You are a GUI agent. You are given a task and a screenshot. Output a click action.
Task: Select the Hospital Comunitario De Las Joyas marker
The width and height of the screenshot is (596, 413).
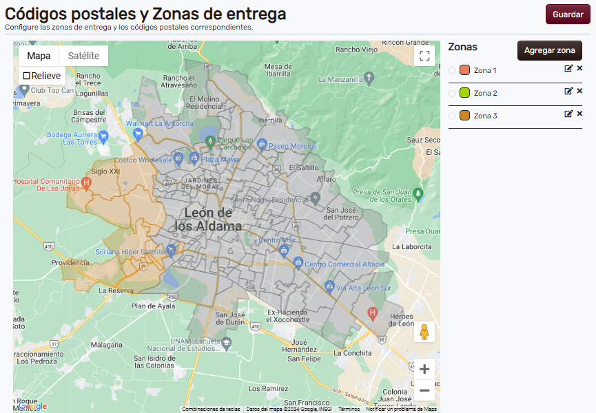click(86, 183)
